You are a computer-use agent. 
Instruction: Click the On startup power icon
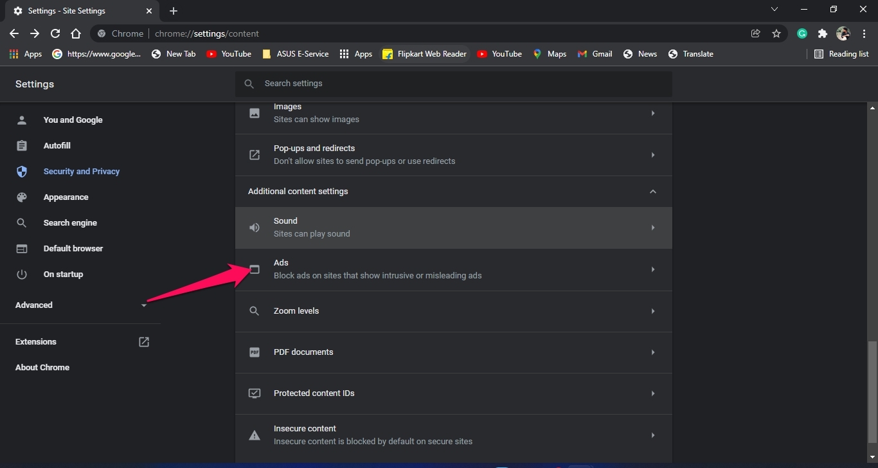click(x=22, y=274)
